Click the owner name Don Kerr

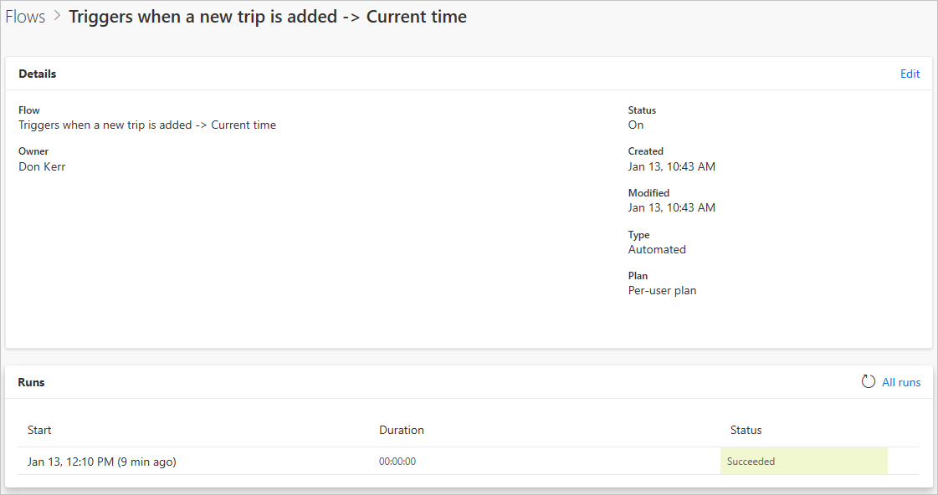click(42, 166)
